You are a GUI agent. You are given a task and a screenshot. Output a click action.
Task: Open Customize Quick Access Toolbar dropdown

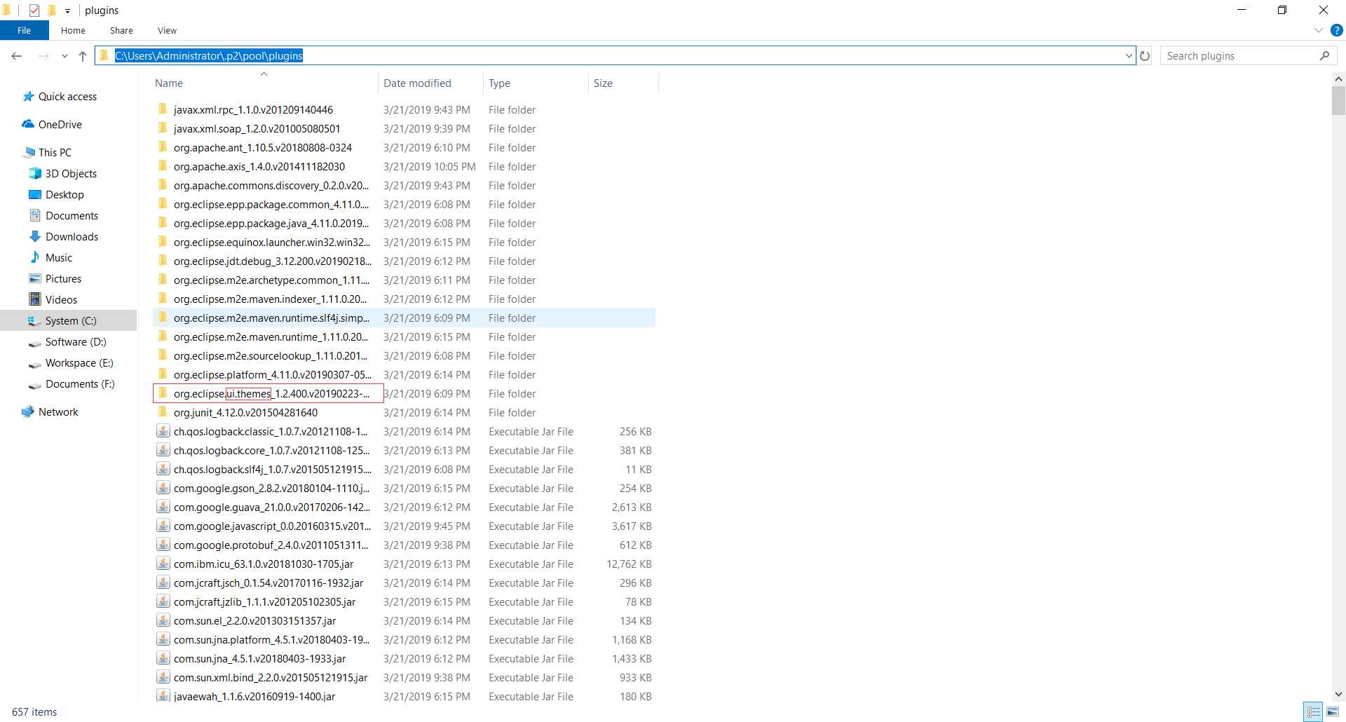67,11
